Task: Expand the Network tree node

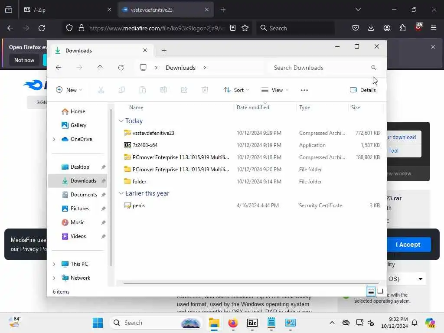Action: click(x=54, y=278)
